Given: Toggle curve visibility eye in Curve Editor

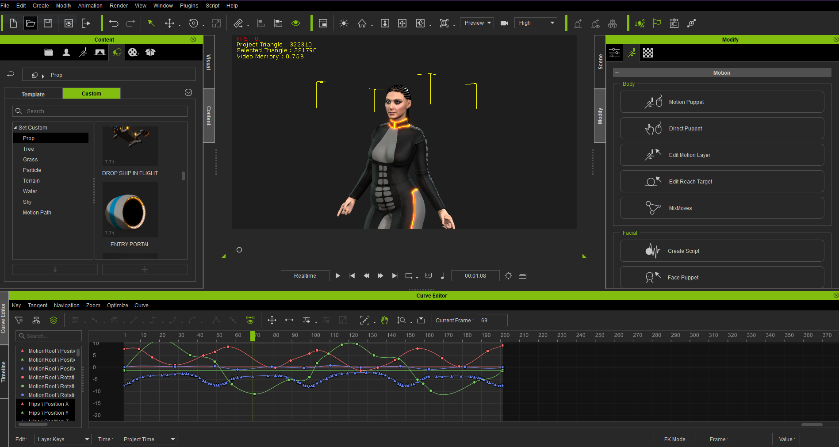Looking at the screenshot, I should (250, 321).
